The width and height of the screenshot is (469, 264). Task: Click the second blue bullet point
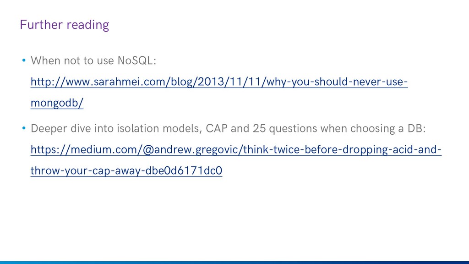24,128
